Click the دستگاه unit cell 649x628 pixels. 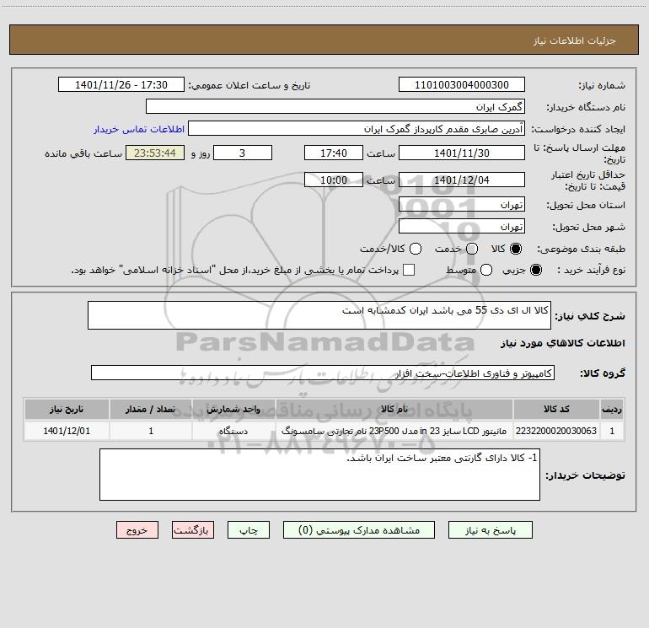(233, 431)
